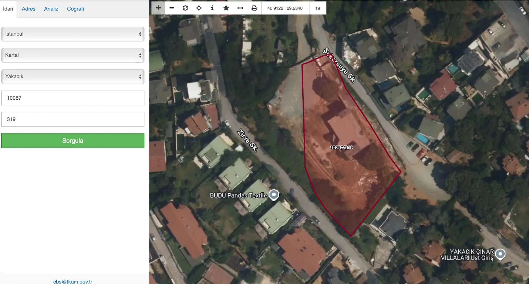This screenshot has width=529, height=284.
Task: Click the BUDU Pandas Textile map pin
Action: coord(274,195)
